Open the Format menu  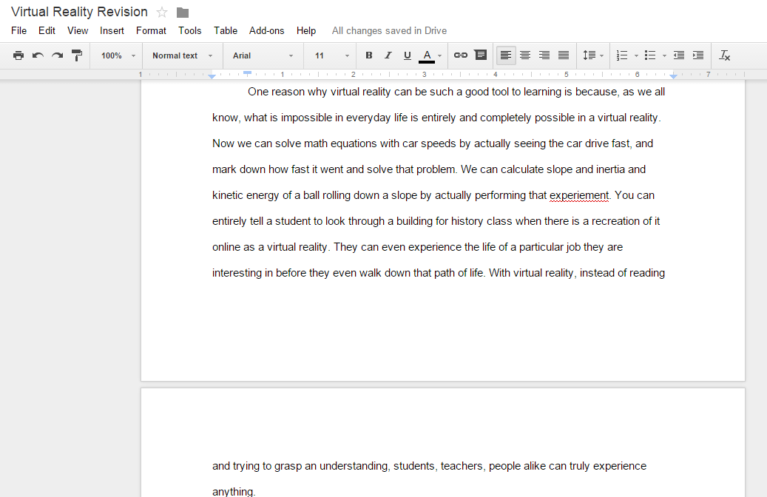151,30
